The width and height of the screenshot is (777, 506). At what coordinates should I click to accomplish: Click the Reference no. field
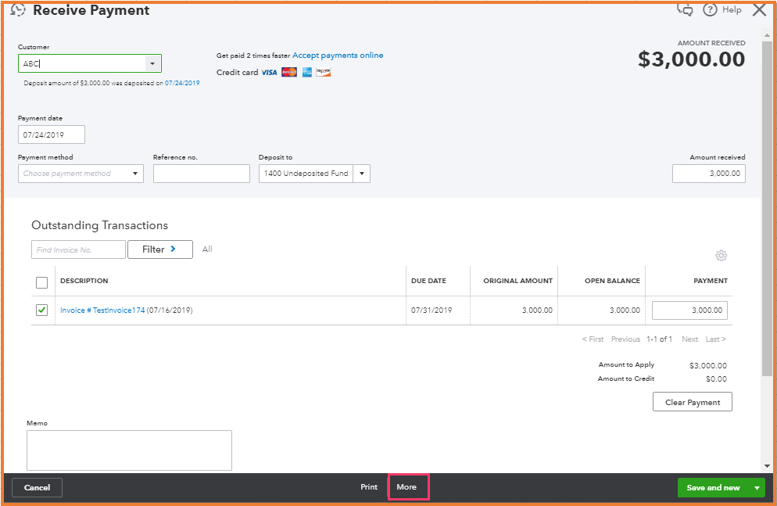[202, 174]
